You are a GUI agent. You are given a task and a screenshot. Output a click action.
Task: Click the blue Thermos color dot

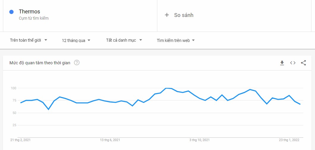[12, 12]
